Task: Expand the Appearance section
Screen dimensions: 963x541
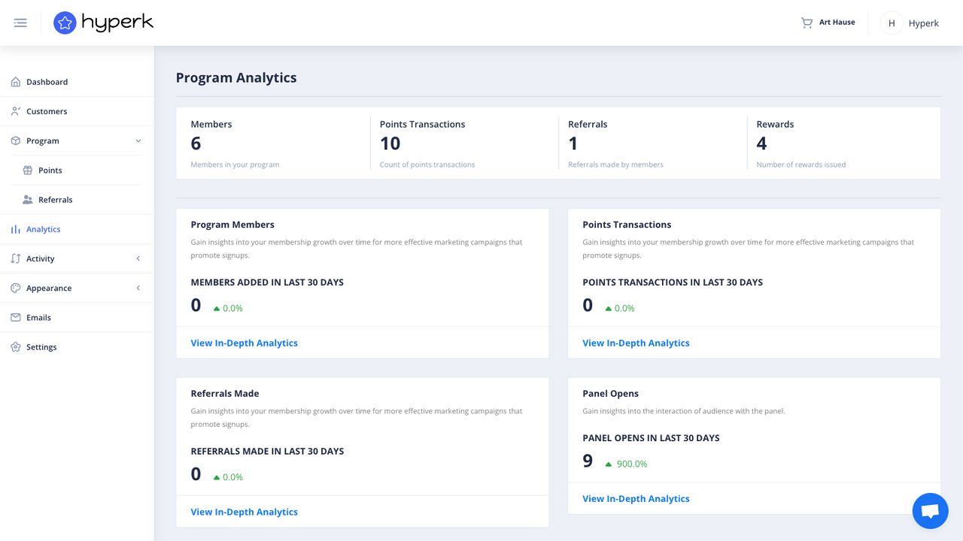Action: pyautogui.click(x=138, y=288)
